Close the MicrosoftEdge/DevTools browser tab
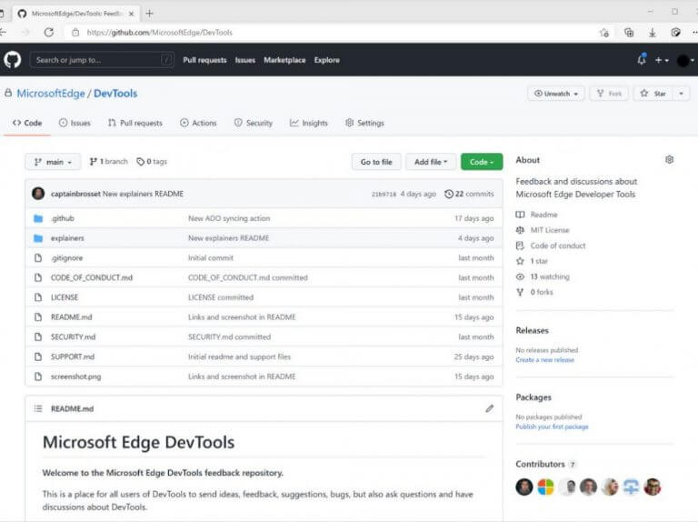The width and height of the screenshot is (698, 522). pyautogui.click(x=131, y=14)
